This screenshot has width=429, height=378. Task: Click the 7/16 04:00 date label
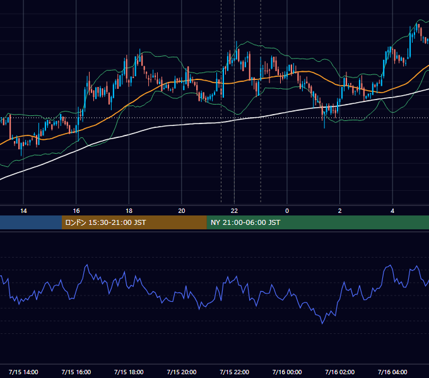[392, 372]
